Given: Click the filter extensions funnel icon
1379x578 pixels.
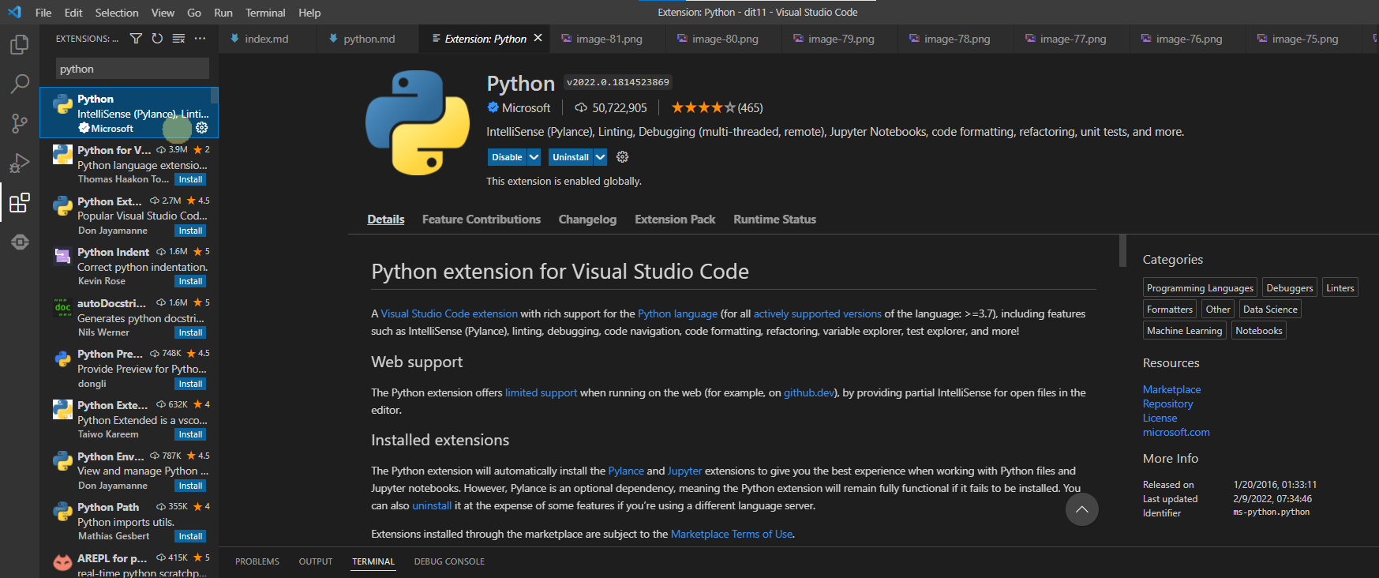Looking at the screenshot, I should tap(136, 39).
